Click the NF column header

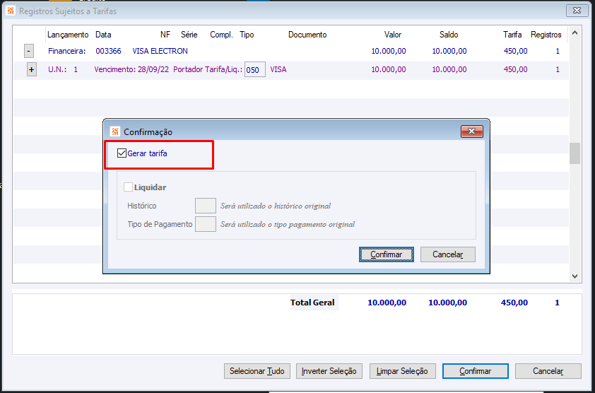point(165,35)
